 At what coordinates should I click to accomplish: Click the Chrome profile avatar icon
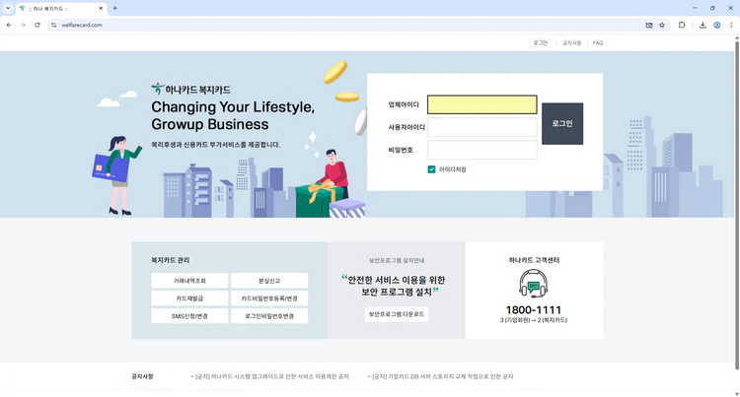(717, 25)
